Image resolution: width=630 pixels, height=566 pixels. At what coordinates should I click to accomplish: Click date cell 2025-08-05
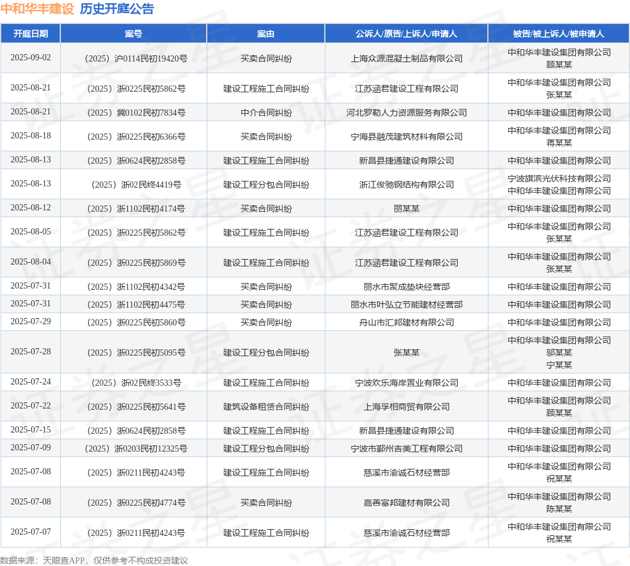[x=31, y=232]
